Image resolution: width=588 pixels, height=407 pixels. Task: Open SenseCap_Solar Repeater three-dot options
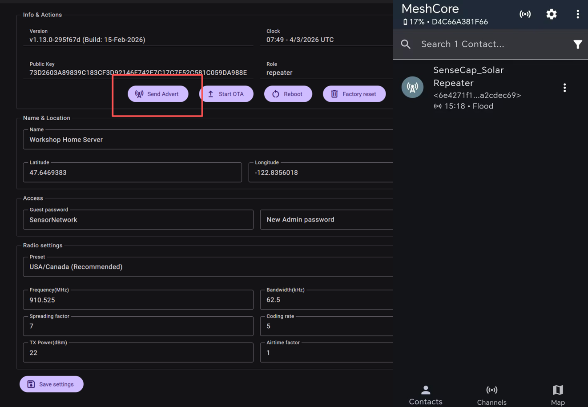coord(564,88)
